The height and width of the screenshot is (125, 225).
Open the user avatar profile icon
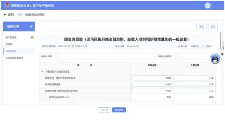[x=208, y=5]
